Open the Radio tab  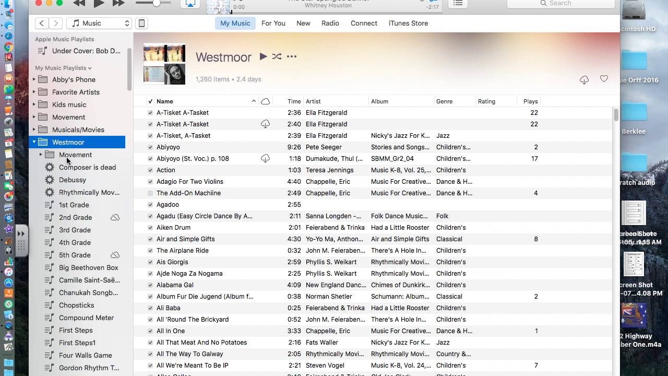click(x=330, y=23)
